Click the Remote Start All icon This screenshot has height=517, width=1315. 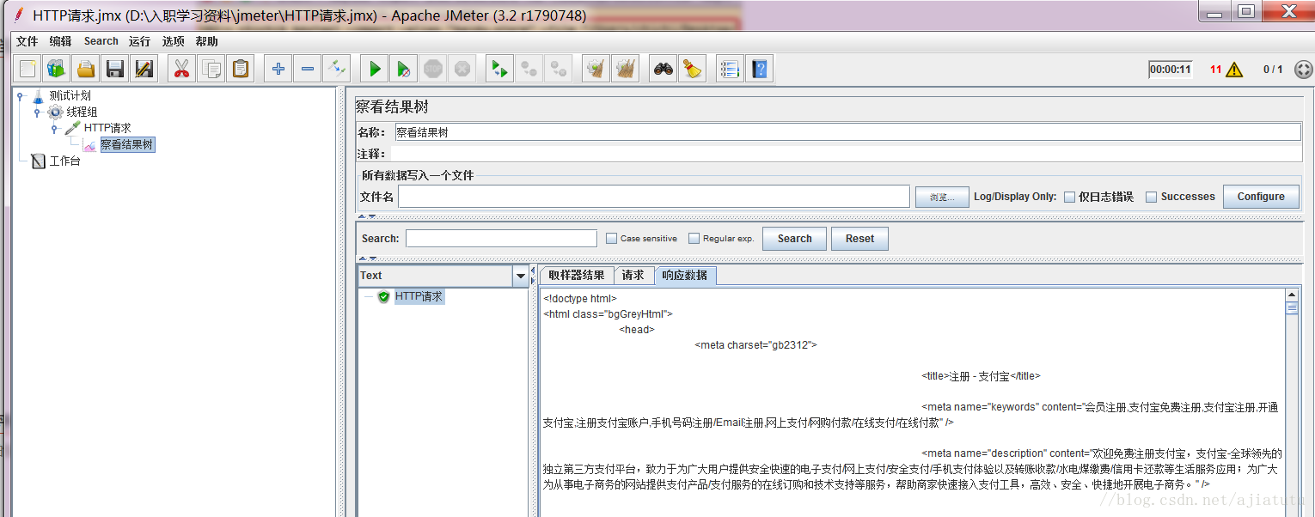[x=499, y=69]
